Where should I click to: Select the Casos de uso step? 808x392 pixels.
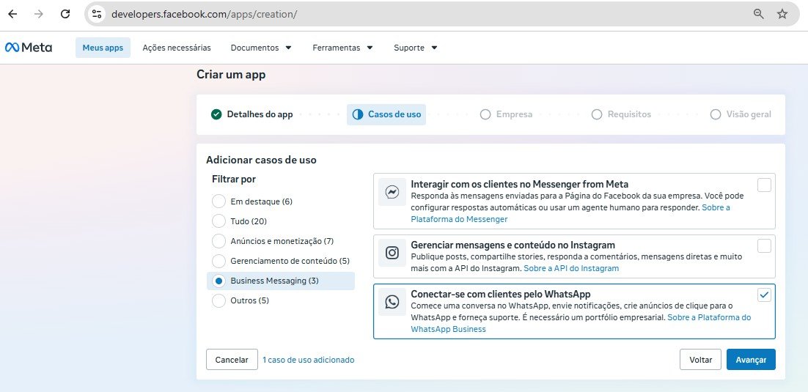click(386, 114)
